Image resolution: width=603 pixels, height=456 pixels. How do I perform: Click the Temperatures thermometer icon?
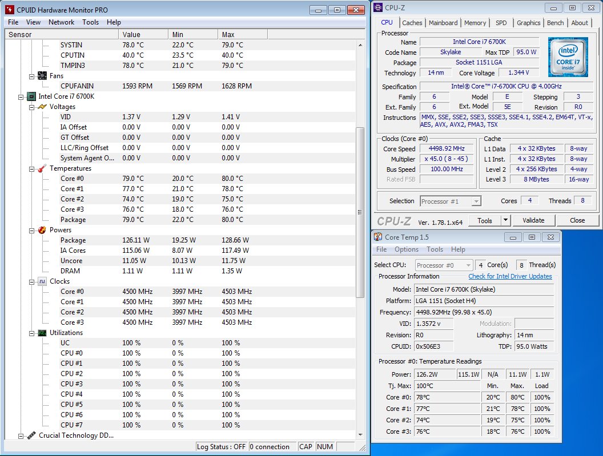pyautogui.click(x=42, y=168)
